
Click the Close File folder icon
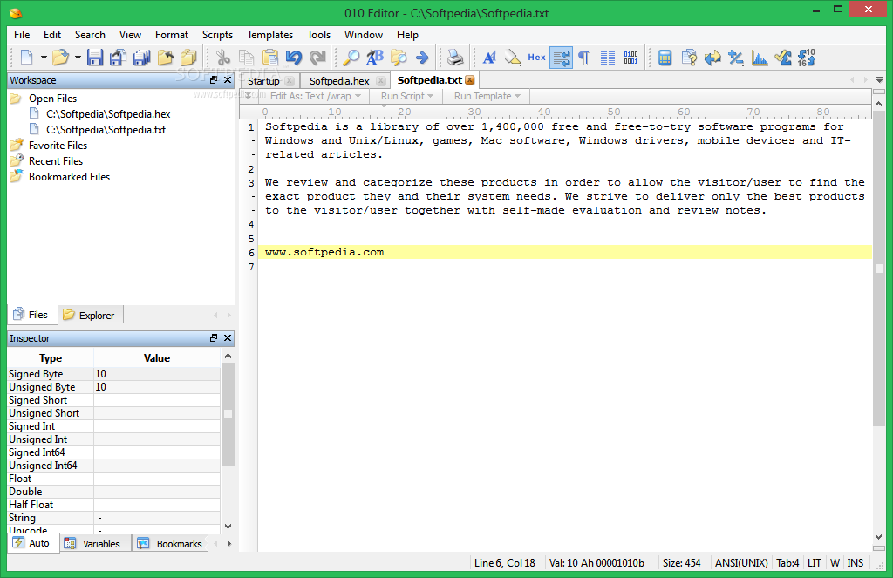[165, 58]
